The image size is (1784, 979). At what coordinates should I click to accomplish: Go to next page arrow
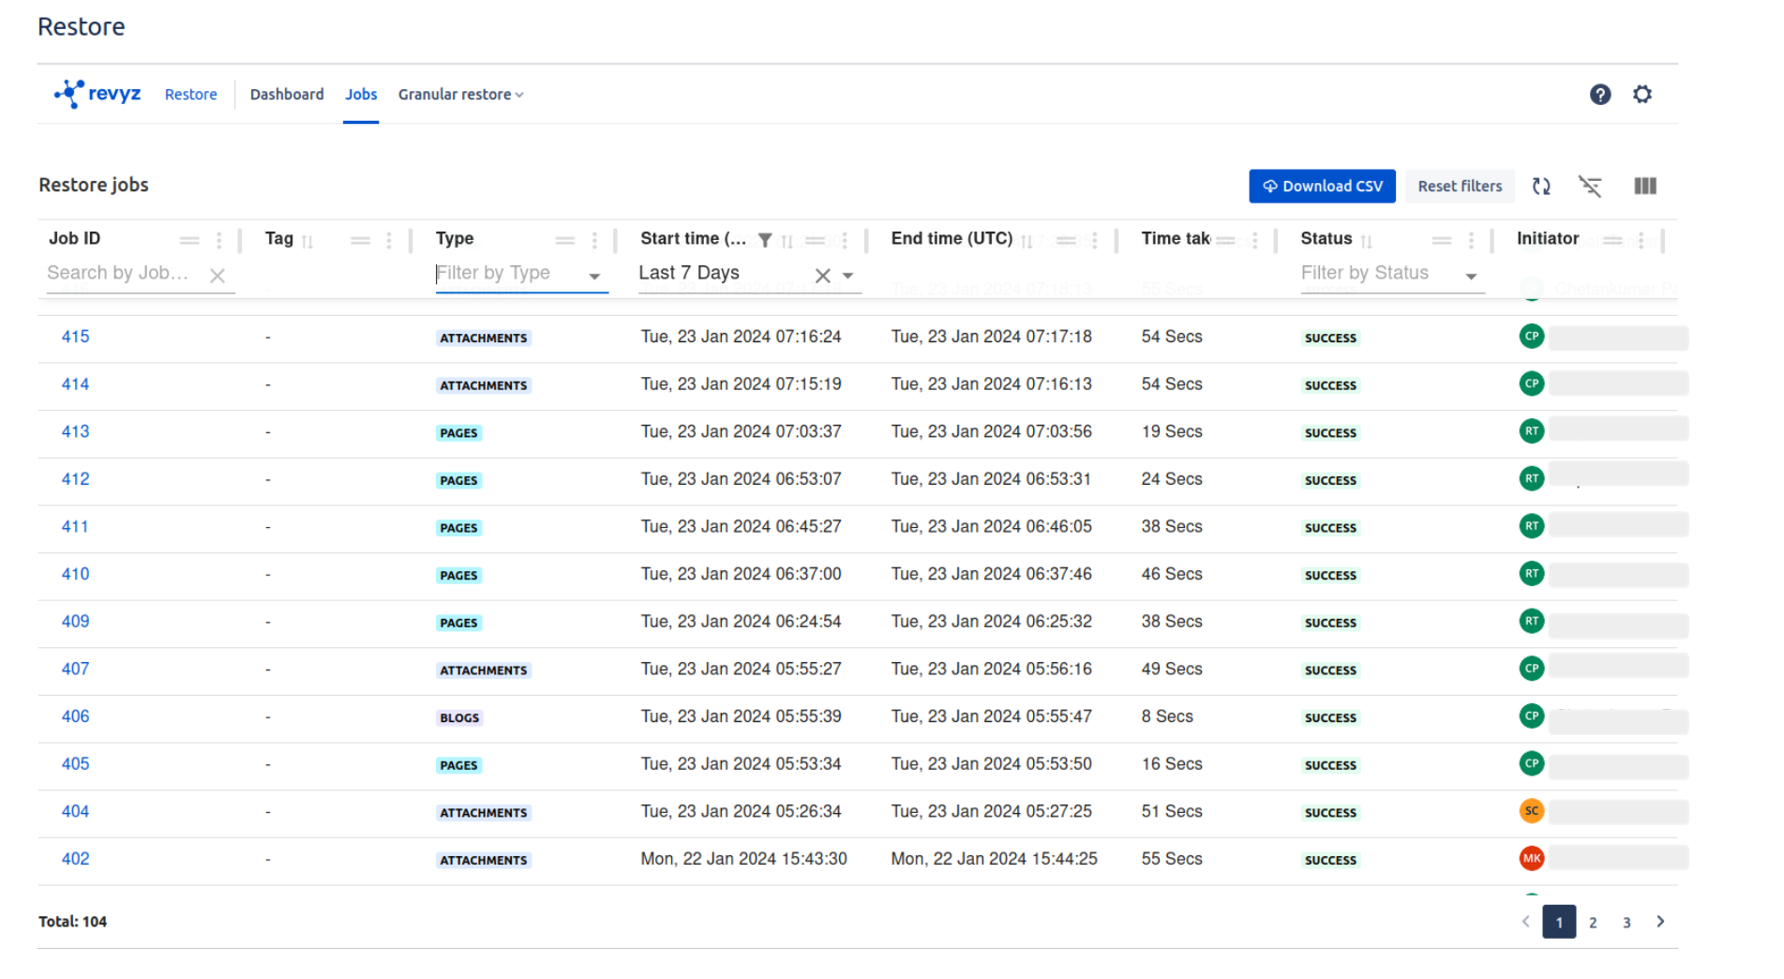(x=1660, y=922)
